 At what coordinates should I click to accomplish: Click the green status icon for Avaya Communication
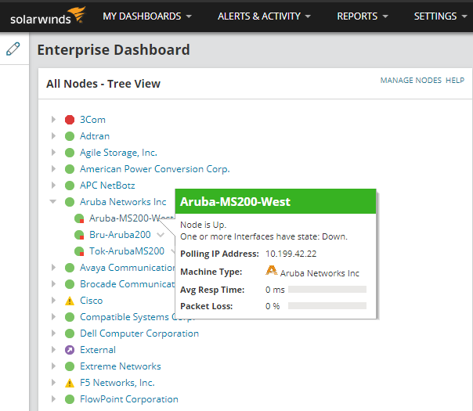(70, 268)
